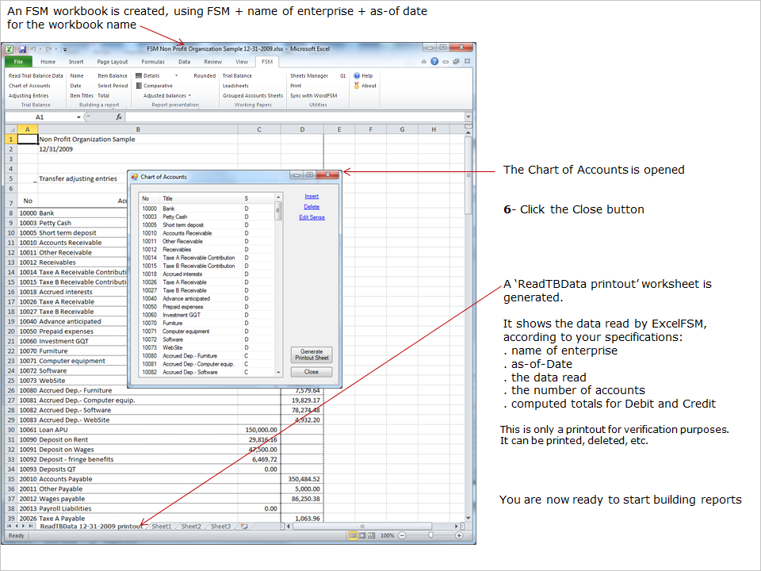The height and width of the screenshot is (571, 761).
Task: Click the Help icon in FSM ribbon
Action: 357,76
